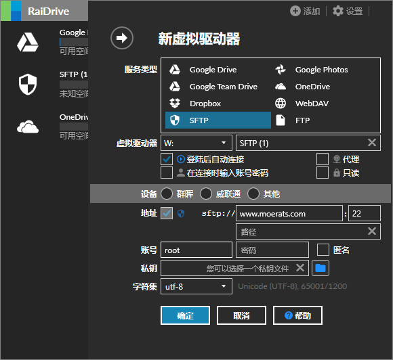Click the 密码 password field

pyautogui.click(x=272, y=250)
